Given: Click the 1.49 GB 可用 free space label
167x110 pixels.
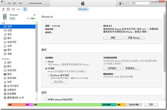Looking at the screenshot, I should (x=134, y=105).
